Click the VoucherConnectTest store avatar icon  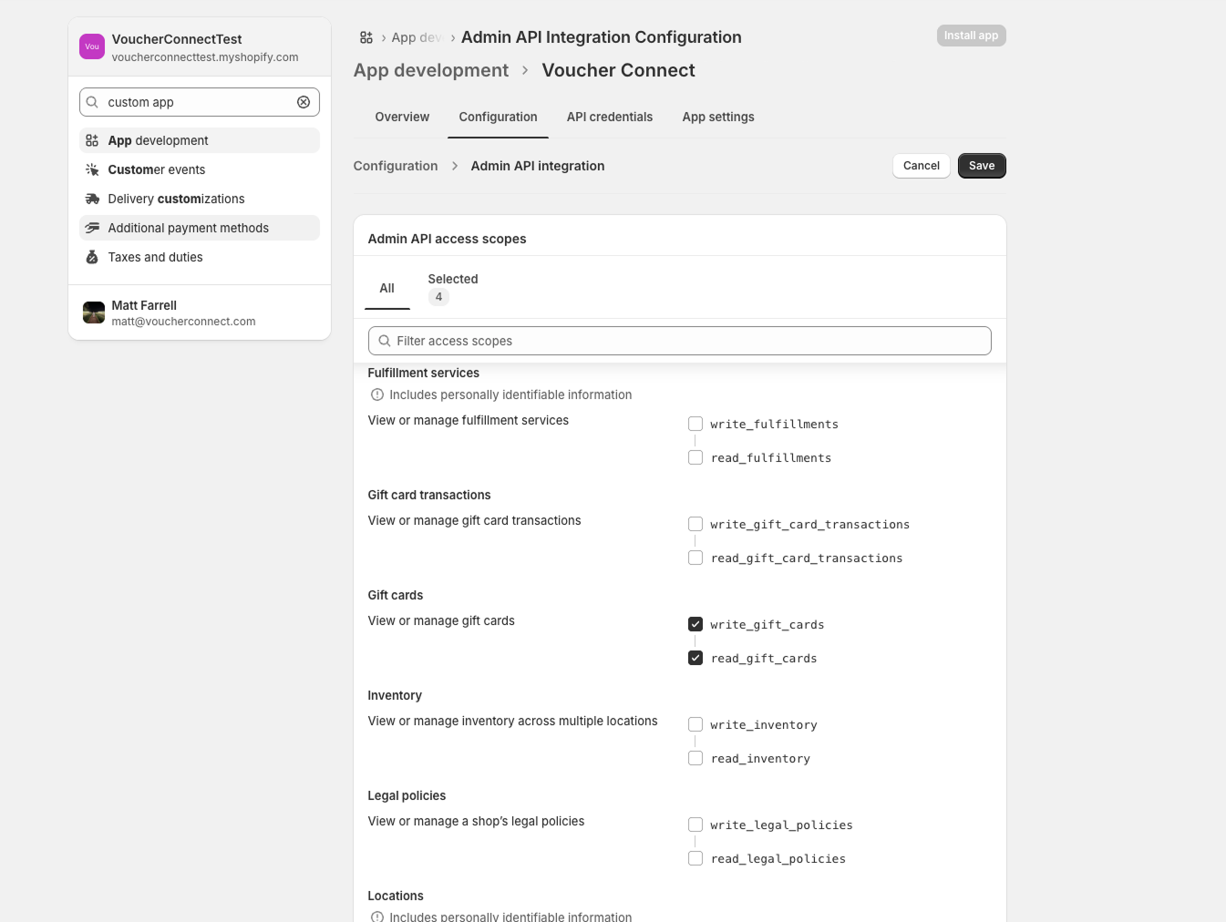[x=92, y=46]
